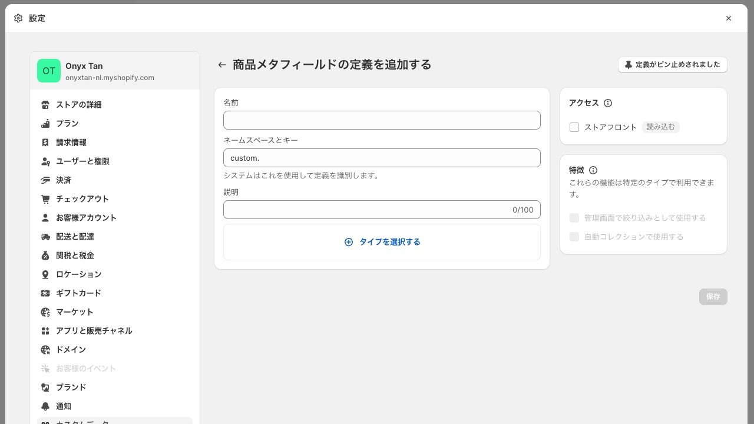The height and width of the screenshot is (424, 754).
Task: Select ロケーション in sidebar
Action: pos(115,274)
